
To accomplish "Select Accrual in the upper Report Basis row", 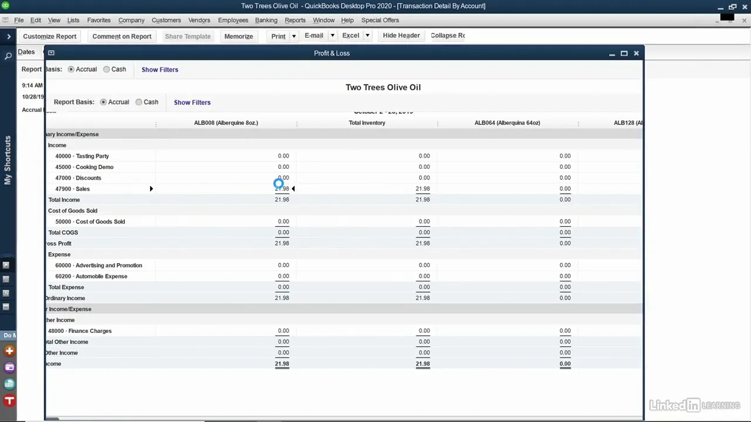I will 71,69.
